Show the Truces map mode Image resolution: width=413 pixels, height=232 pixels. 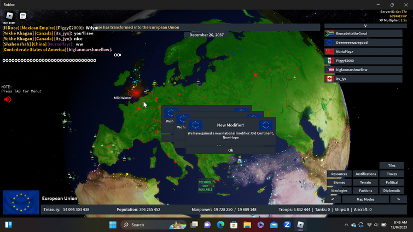click(392, 174)
